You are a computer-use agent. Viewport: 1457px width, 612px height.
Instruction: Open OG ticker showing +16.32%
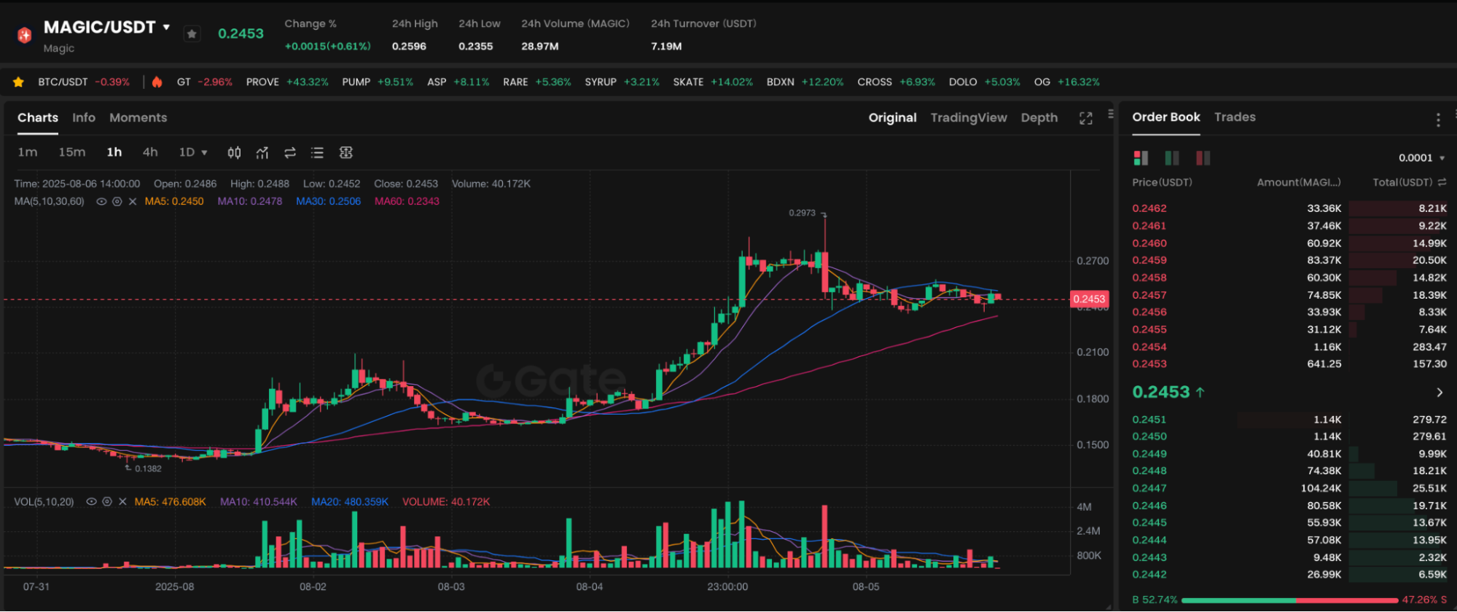point(1067,82)
